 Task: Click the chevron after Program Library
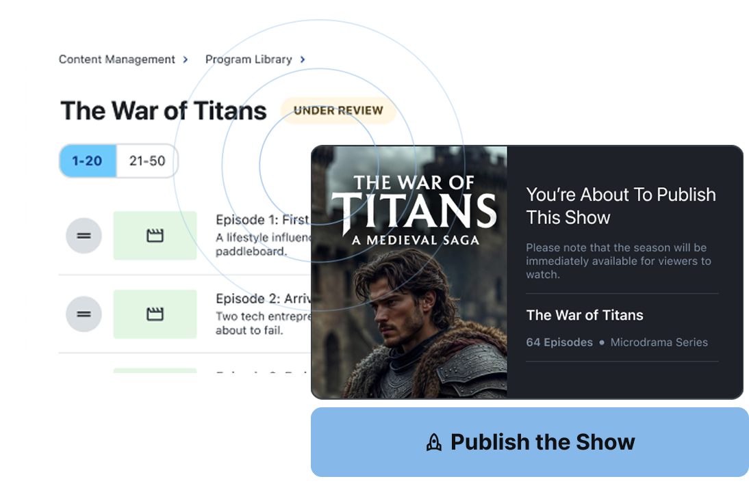click(303, 60)
